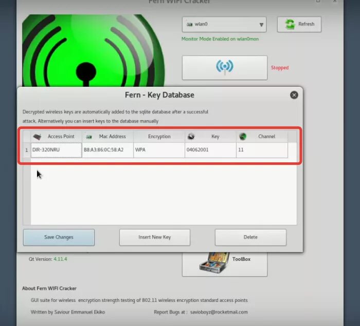Click the green refresh arrows icon
The image size is (360, 326).
click(290, 24)
